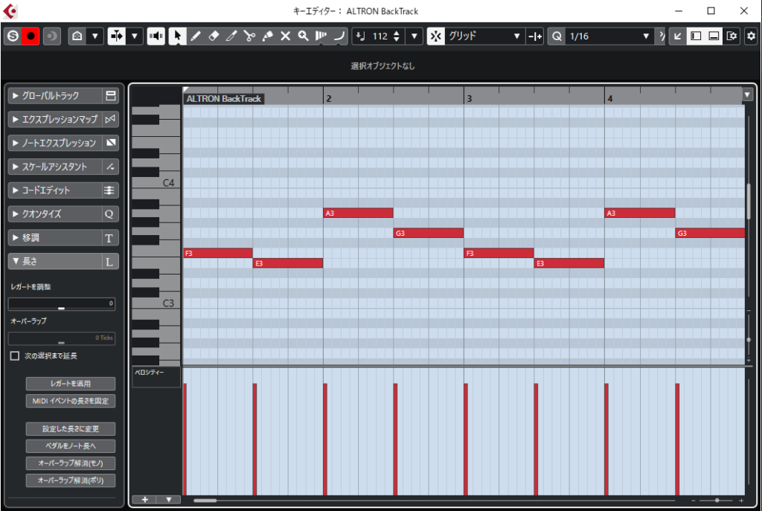The image size is (762, 511).
Task: Click the オーバーラップ解消(モノ) button
Action: point(71,463)
